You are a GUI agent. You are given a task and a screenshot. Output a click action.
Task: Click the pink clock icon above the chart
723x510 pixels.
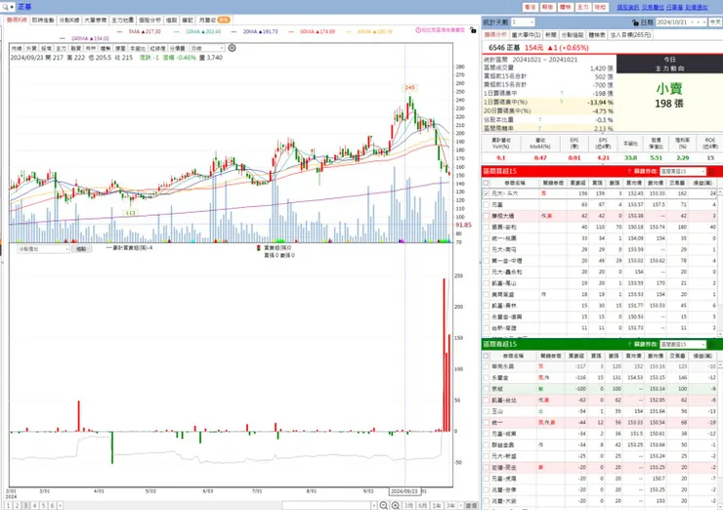418,30
